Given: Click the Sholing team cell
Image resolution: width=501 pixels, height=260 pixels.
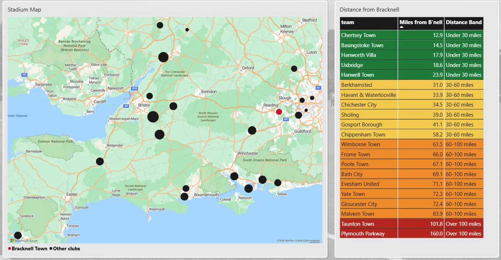Looking at the screenshot, I should [x=369, y=115].
